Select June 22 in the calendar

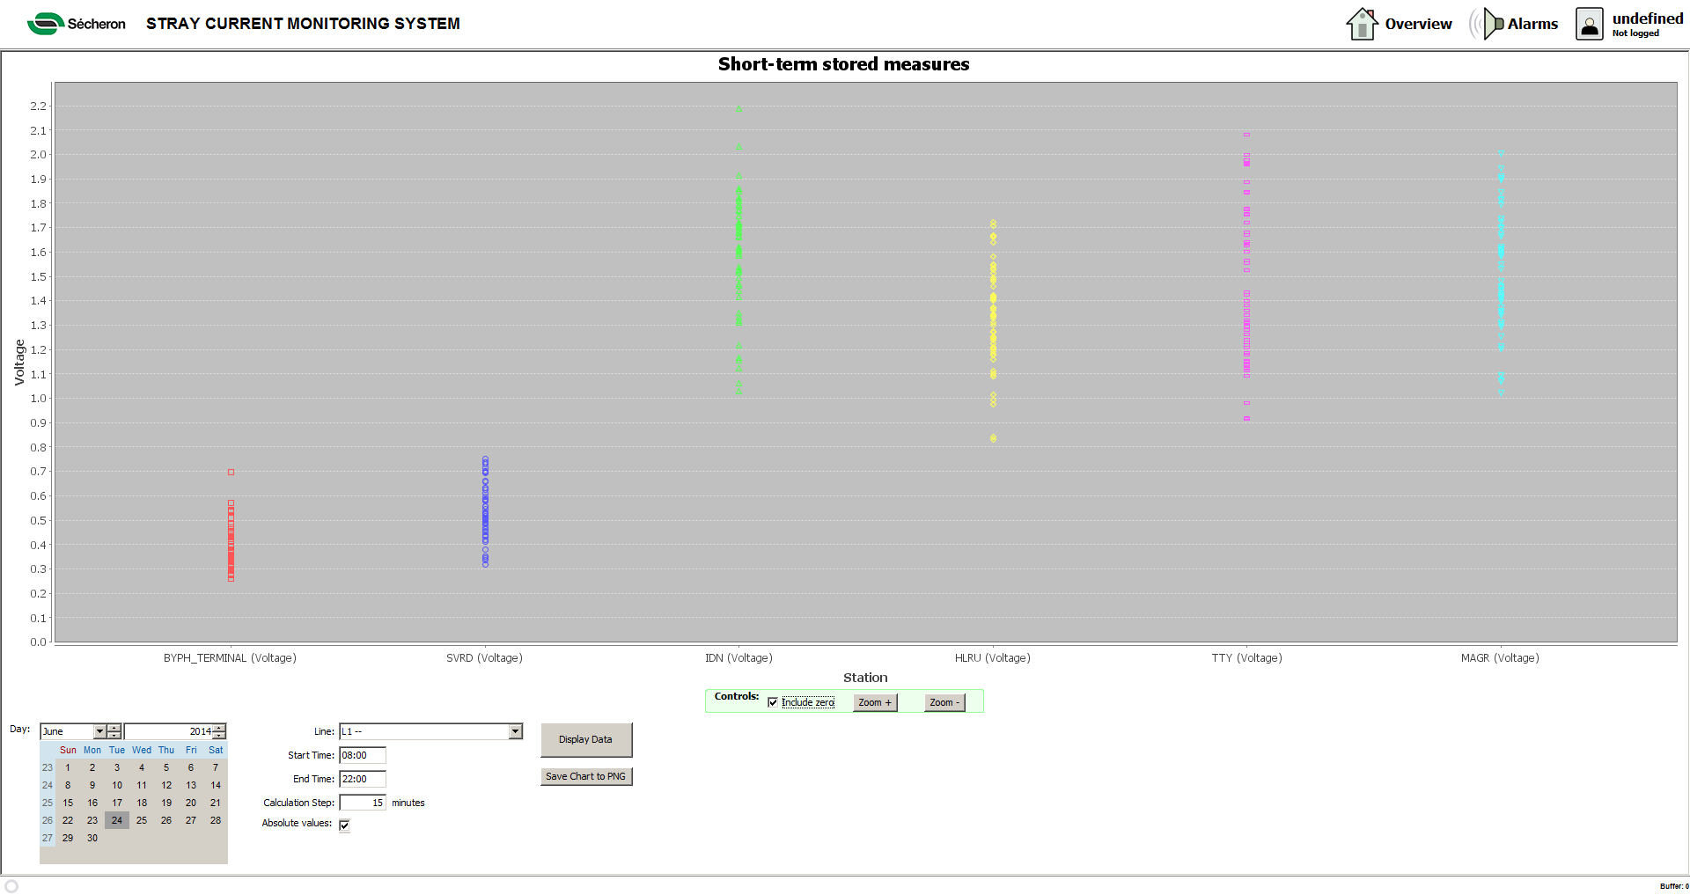click(x=68, y=820)
